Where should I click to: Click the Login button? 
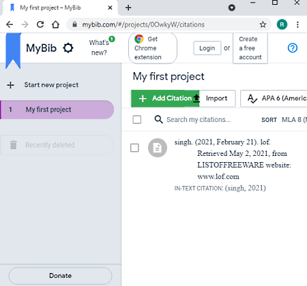click(x=207, y=48)
